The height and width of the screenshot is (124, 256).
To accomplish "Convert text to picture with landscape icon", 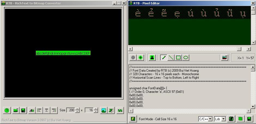I will coord(104,110).
